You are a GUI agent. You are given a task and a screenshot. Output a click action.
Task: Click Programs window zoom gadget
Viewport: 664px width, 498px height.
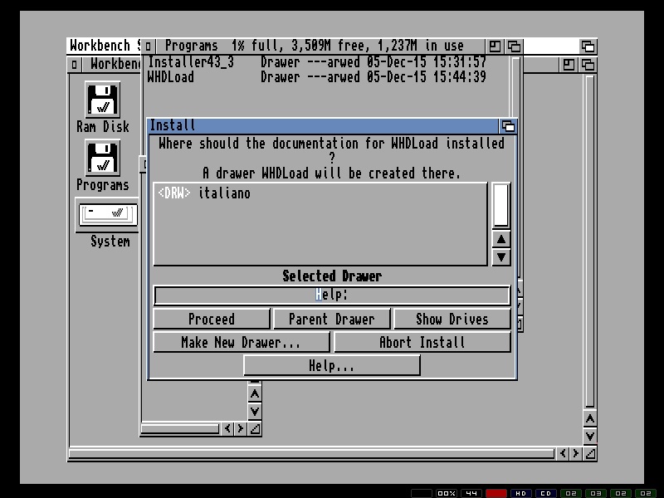click(x=494, y=46)
